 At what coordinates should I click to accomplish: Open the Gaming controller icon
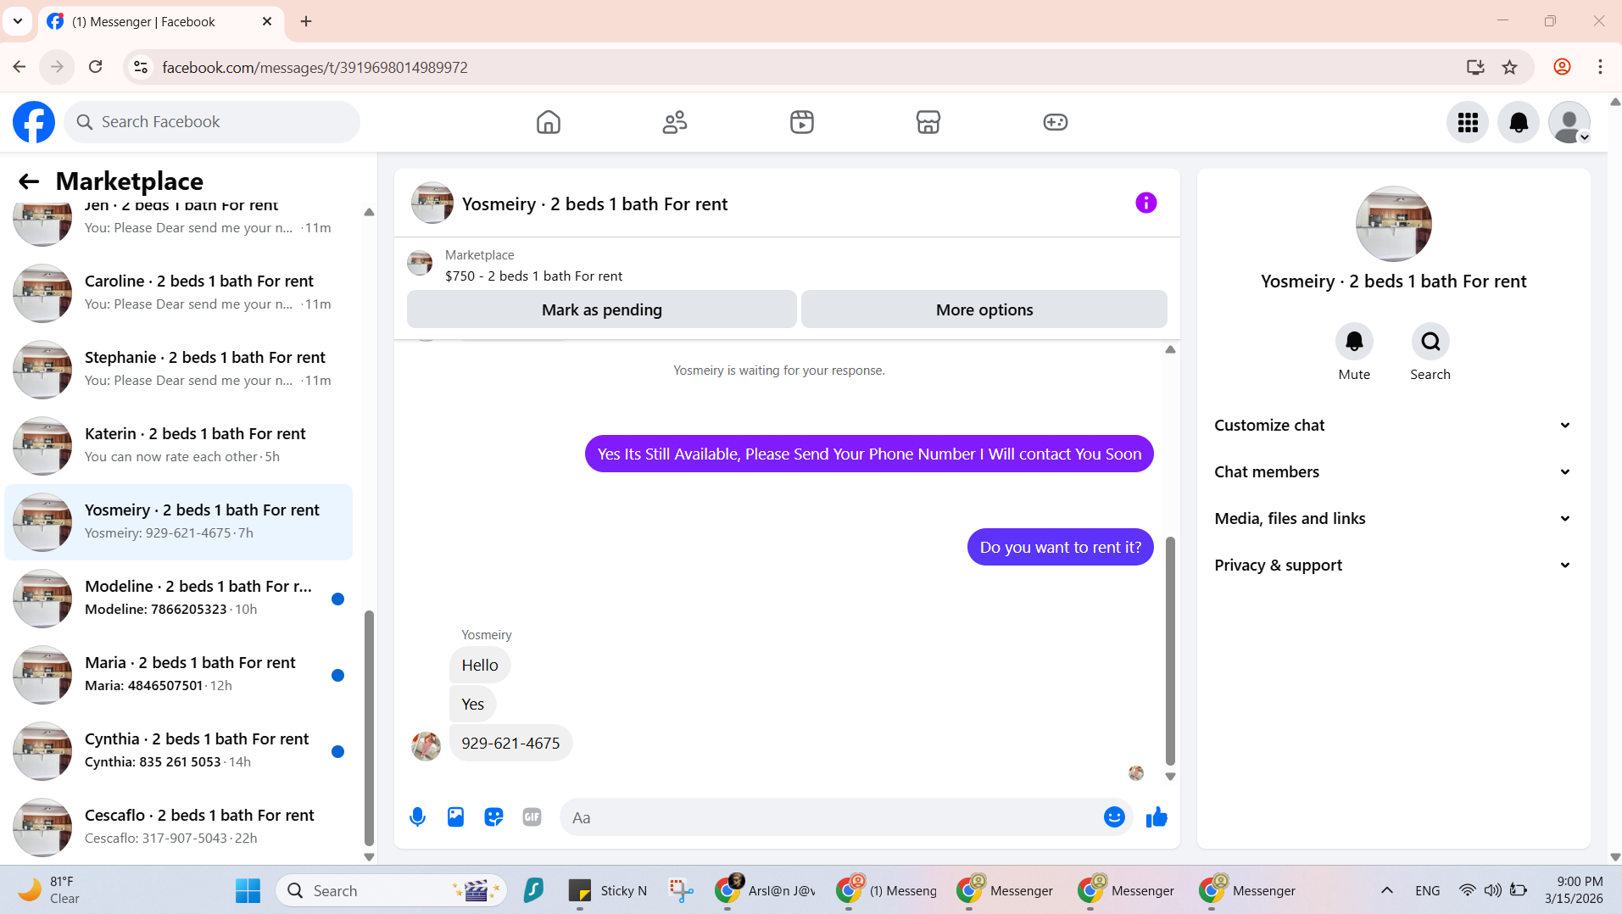tap(1056, 122)
